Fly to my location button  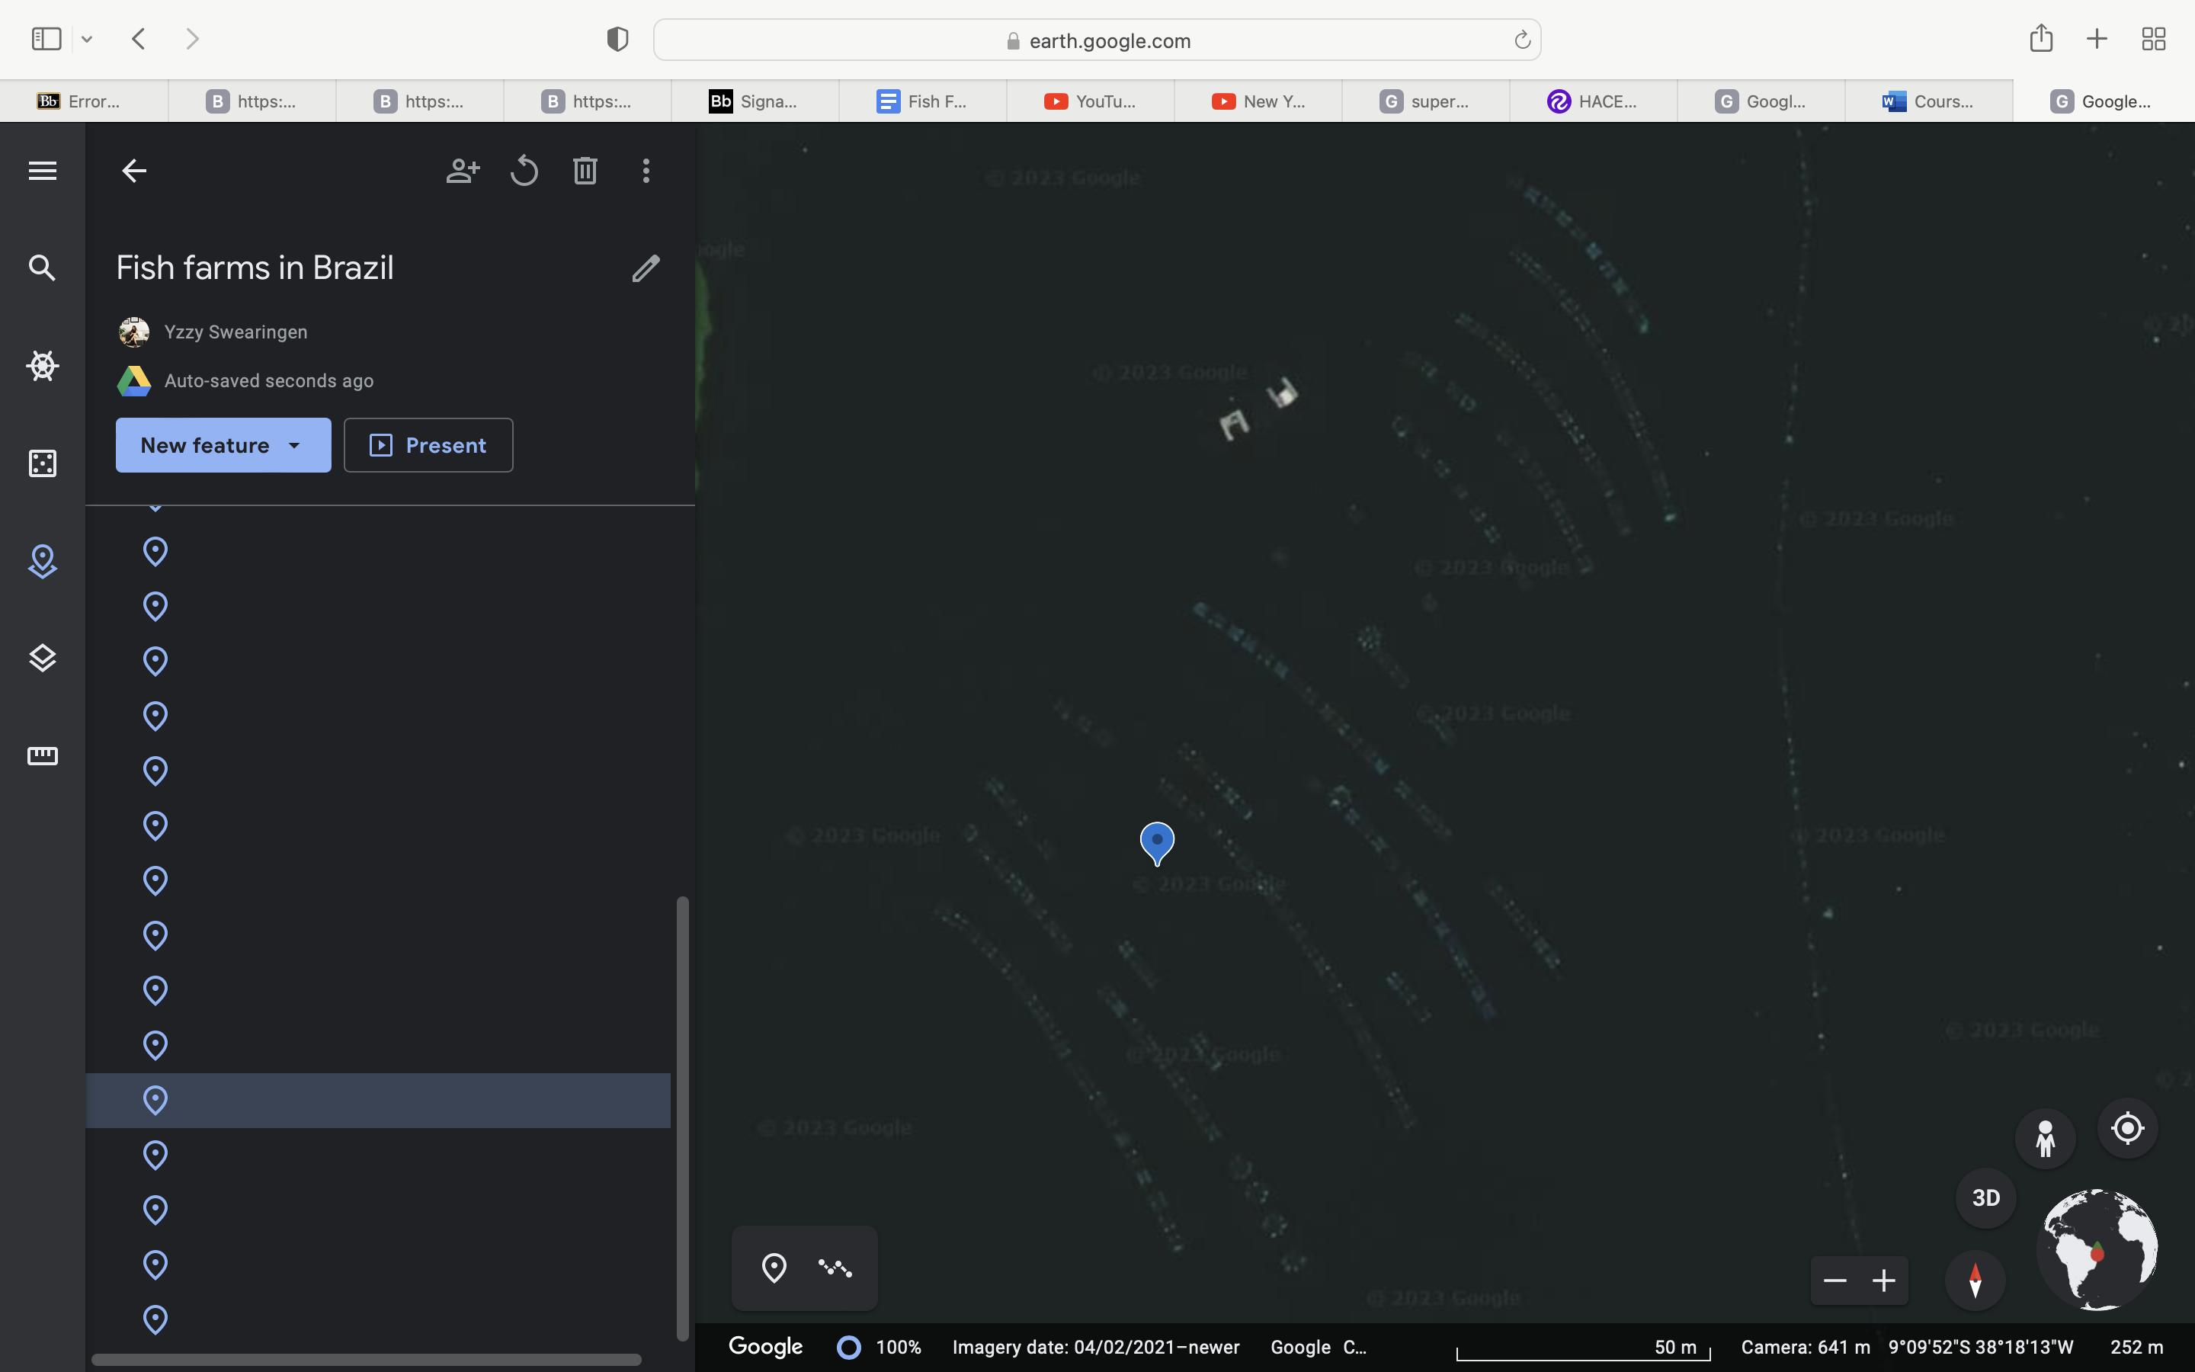pos(2128,1129)
